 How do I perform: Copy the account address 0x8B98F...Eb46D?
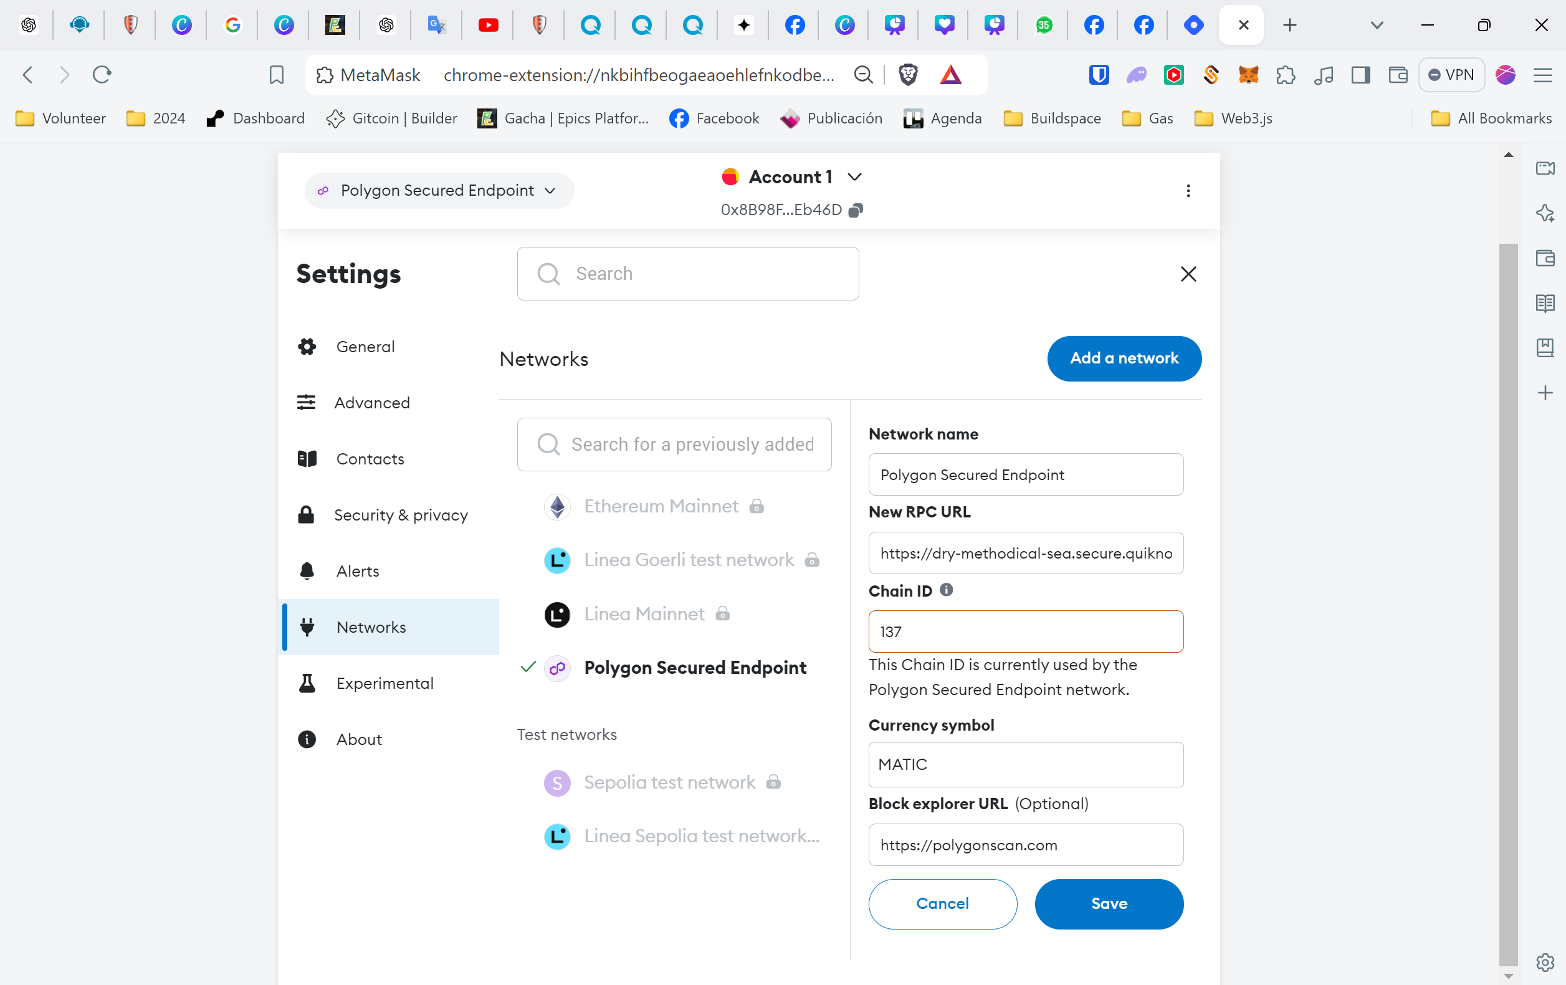click(856, 209)
